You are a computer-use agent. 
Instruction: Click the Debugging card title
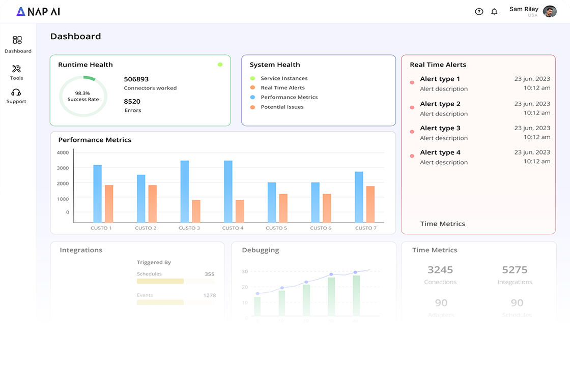261,250
